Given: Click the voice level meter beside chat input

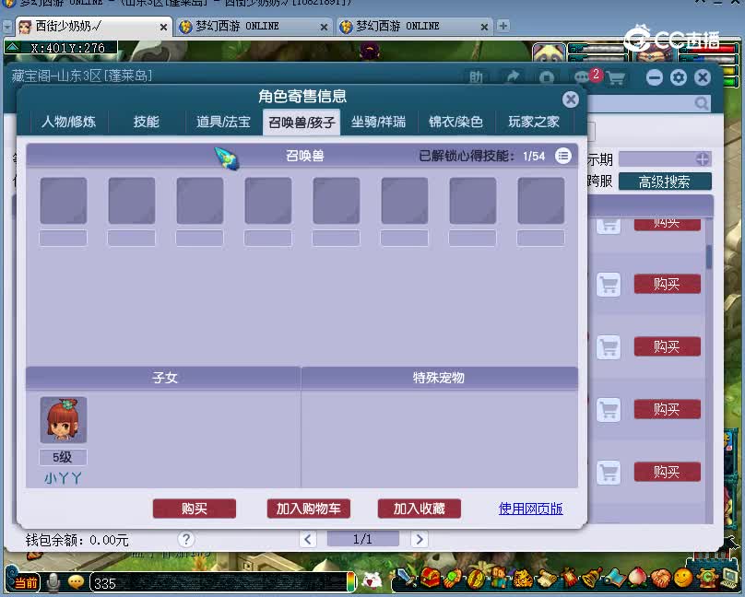Looking at the screenshot, I should point(351,582).
